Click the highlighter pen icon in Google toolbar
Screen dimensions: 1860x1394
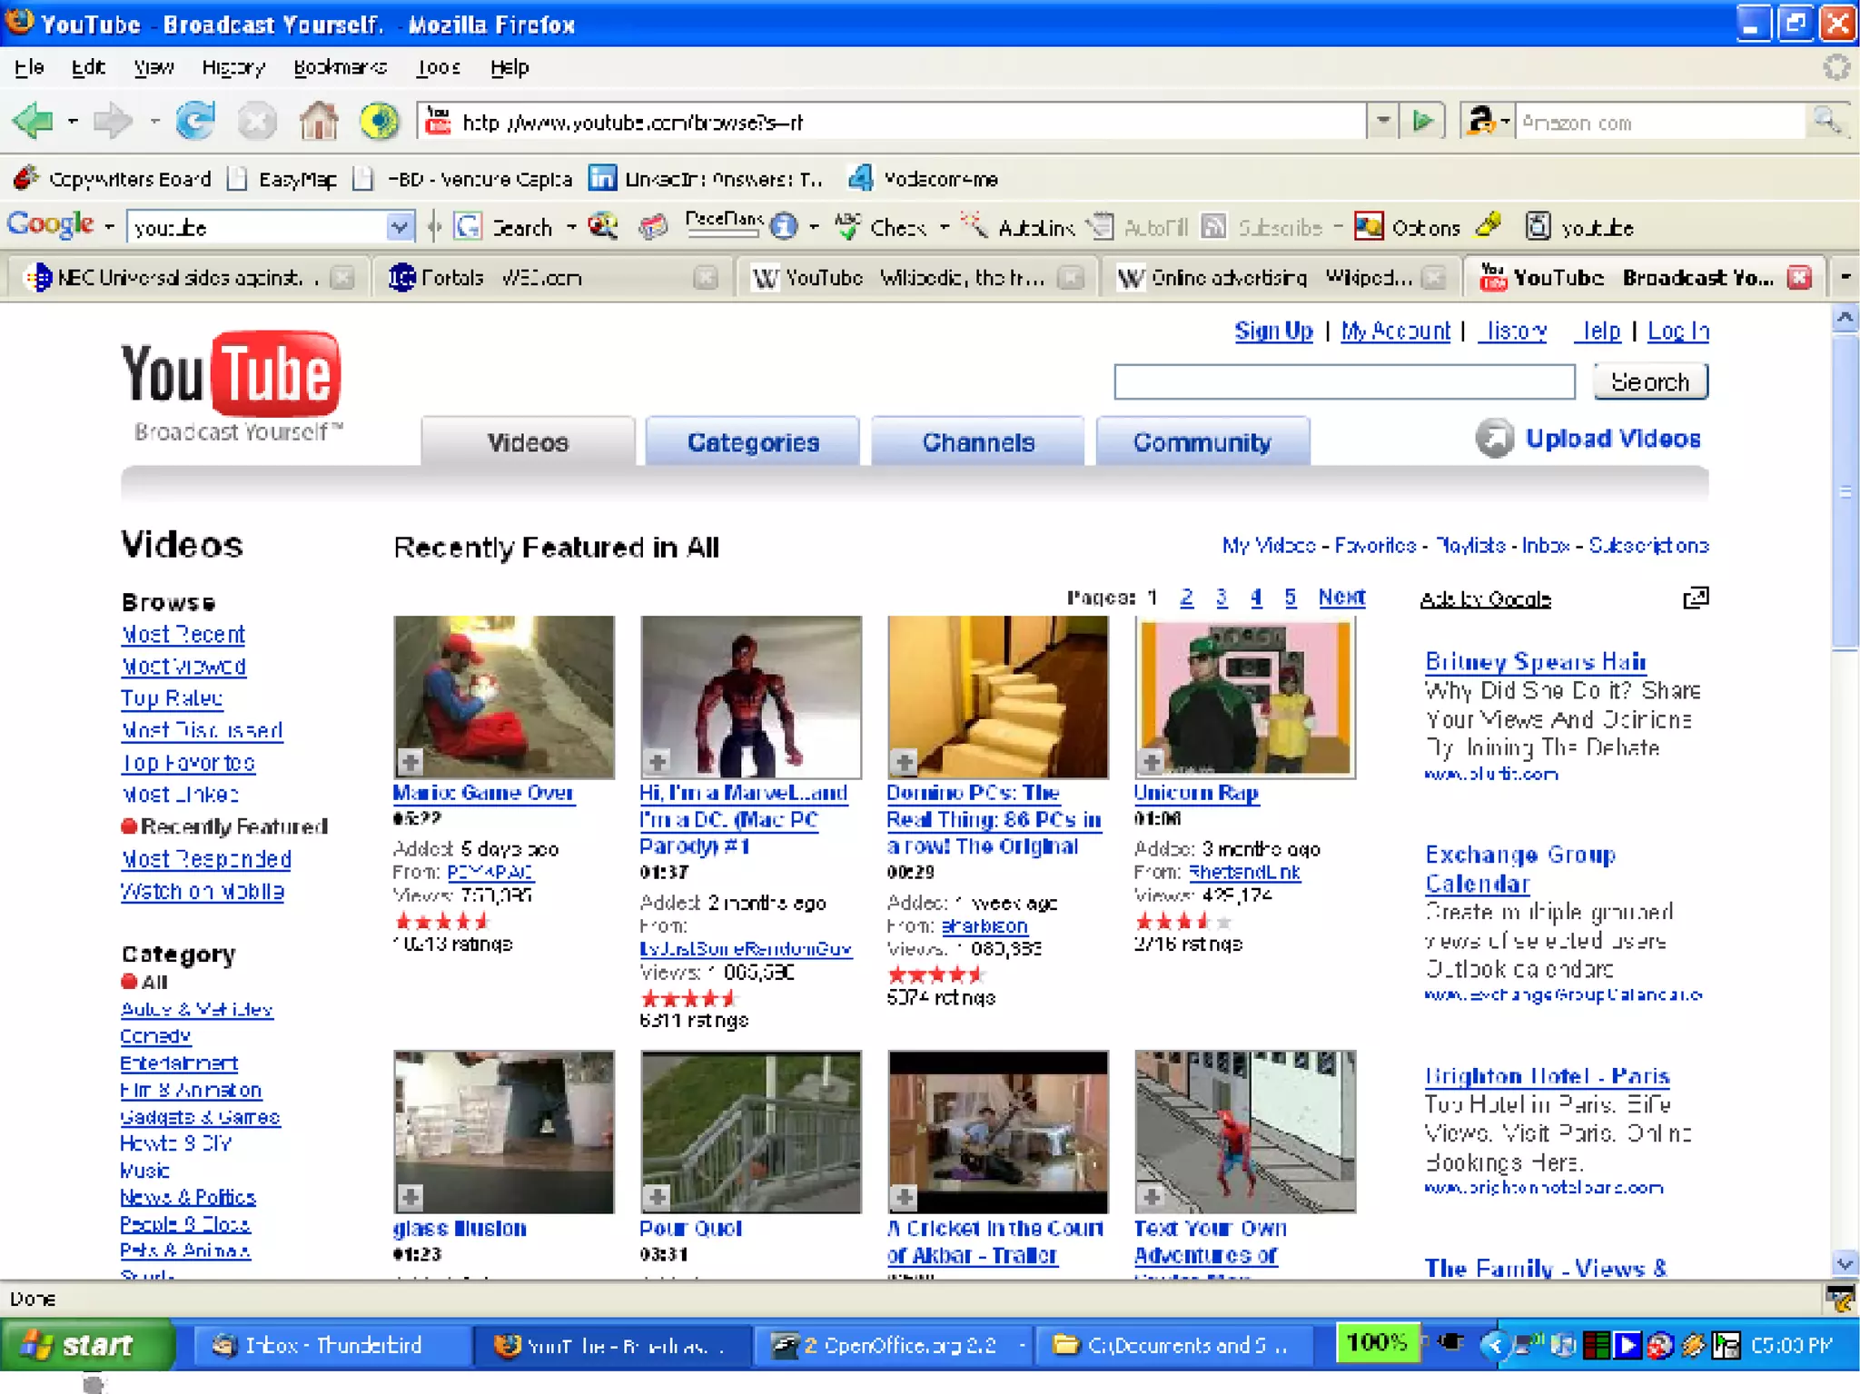pos(1489,225)
